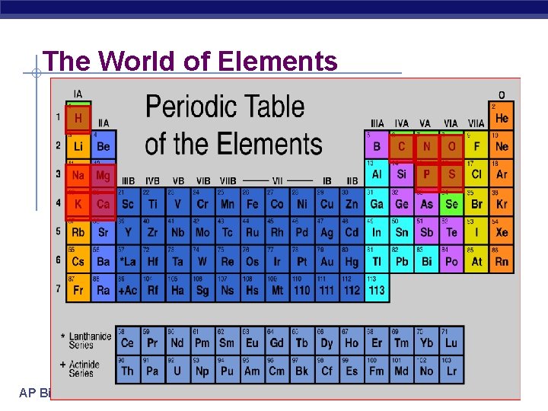Click the Boron (B) cell

click(377, 145)
